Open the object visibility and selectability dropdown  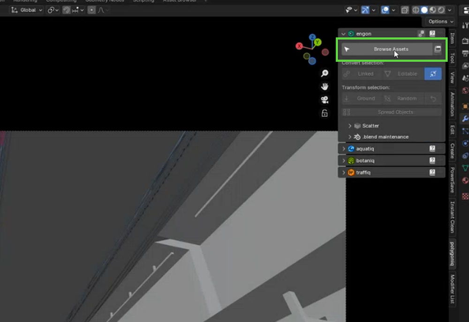click(x=351, y=10)
